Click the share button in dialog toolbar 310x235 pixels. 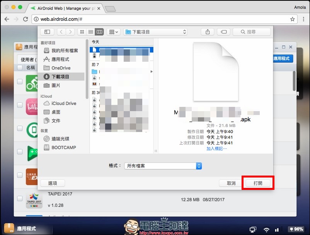click(x=208, y=32)
